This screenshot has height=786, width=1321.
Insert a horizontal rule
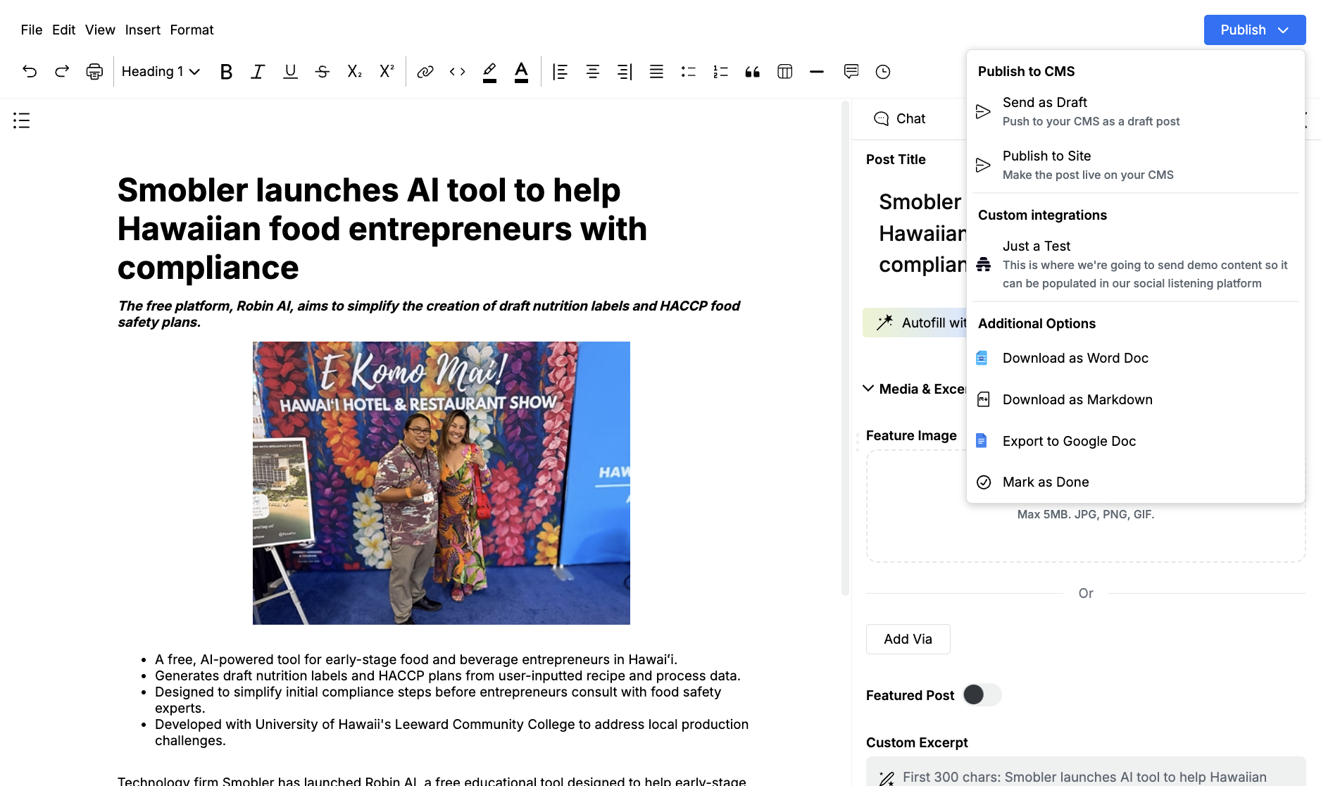pos(817,71)
